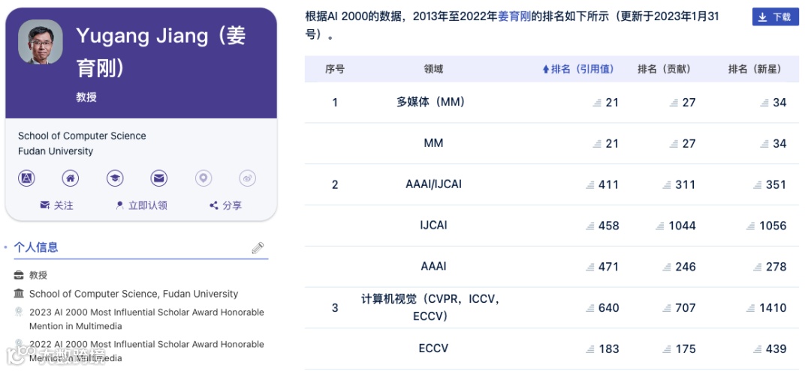Click bar icon beside 多媒体（MM） contribution rank 27
Viewport: 811px width, 371px height.
tap(674, 103)
